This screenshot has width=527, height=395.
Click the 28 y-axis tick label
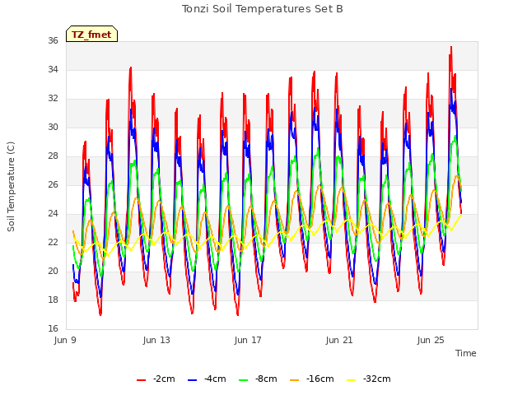pos(53,156)
